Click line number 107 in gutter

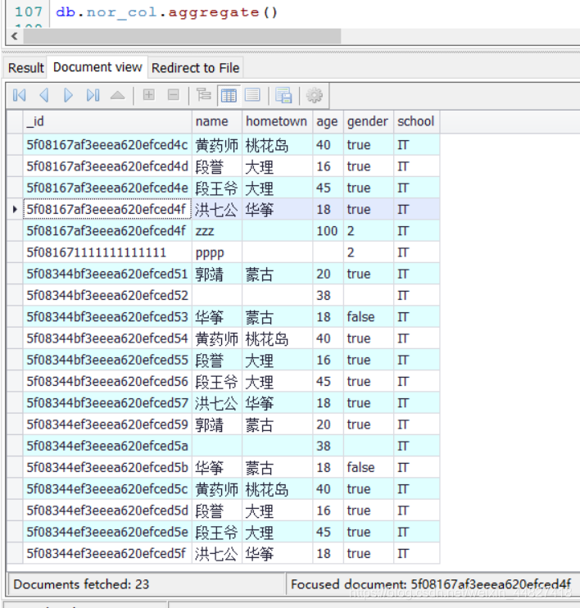(x=29, y=12)
